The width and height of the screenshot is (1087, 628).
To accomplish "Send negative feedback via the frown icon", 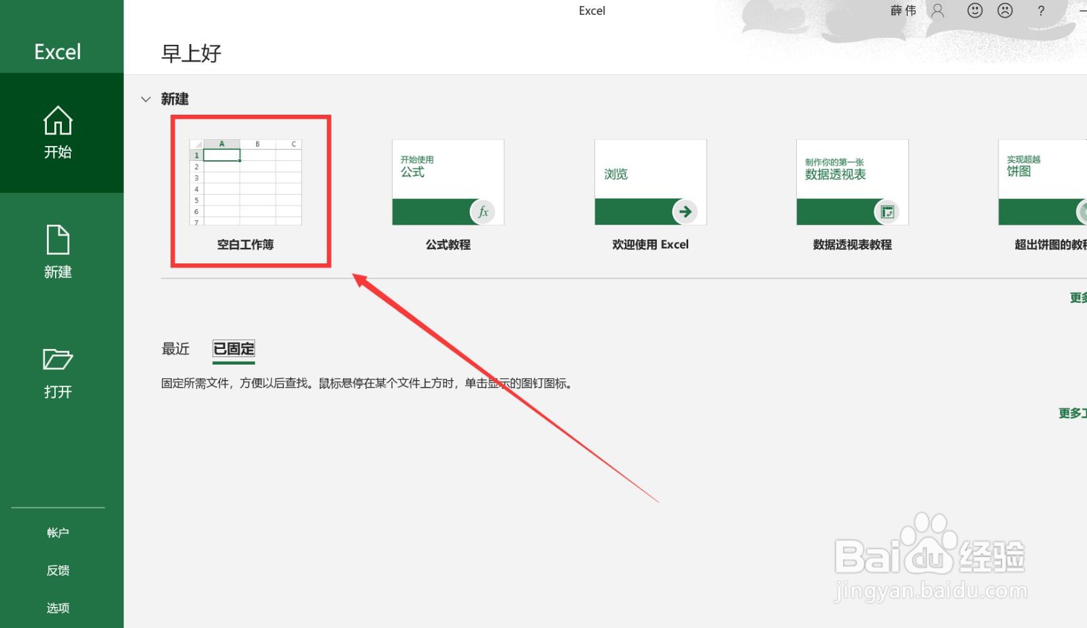I will click(x=1005, y=10).
